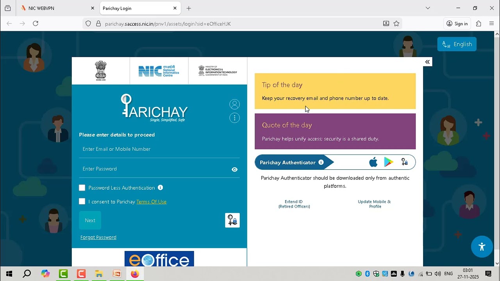Click the Next button

[90, 220]
